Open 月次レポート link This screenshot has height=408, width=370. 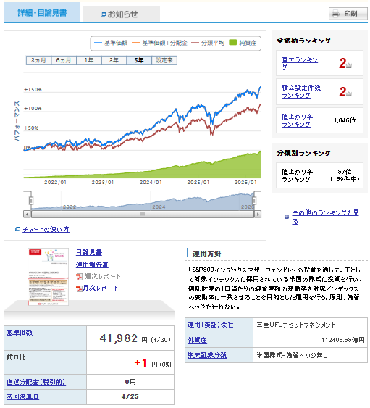tap(101, 288)
